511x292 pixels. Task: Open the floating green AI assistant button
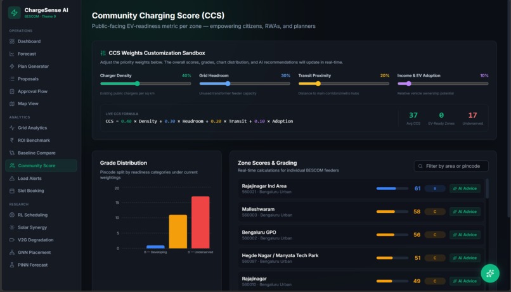coord(490,274)
